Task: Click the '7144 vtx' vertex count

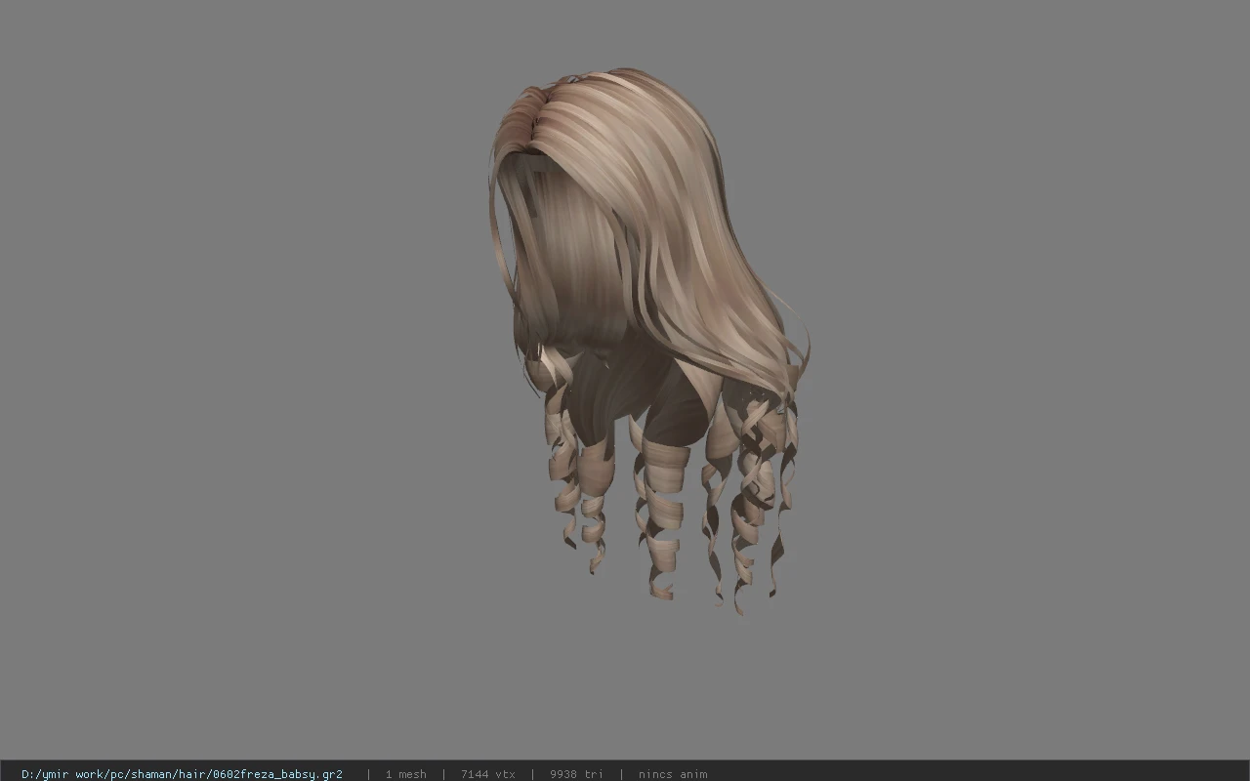Action: 487,774
